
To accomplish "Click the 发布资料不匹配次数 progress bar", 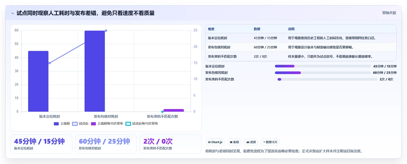I will click(x=327, y=79).
